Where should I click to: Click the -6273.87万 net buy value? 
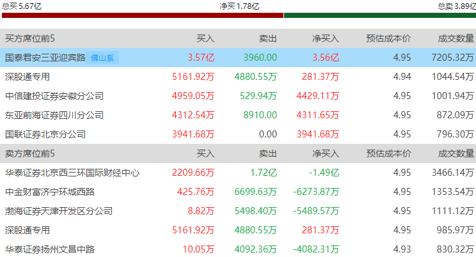[316, 192]
